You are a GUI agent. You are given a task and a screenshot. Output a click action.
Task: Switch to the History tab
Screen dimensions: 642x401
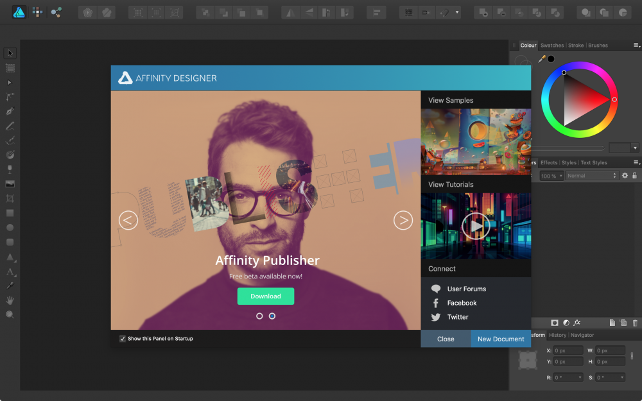pos(558,334)
